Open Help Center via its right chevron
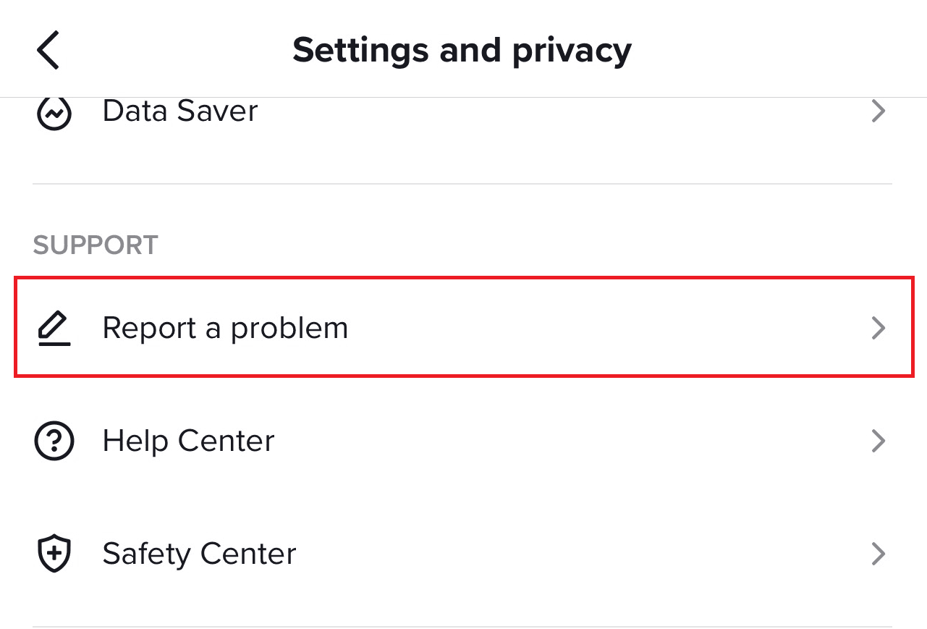This screenshot has width=927, height=629. click(878, 441)
